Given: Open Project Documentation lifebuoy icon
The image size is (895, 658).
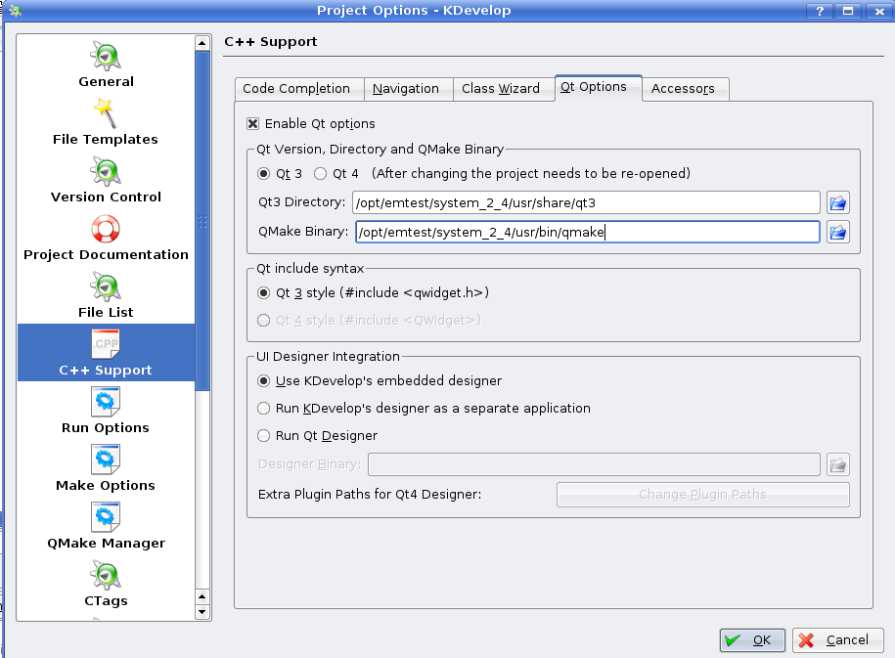Looking at the screenshot, I should click(106, 230).
